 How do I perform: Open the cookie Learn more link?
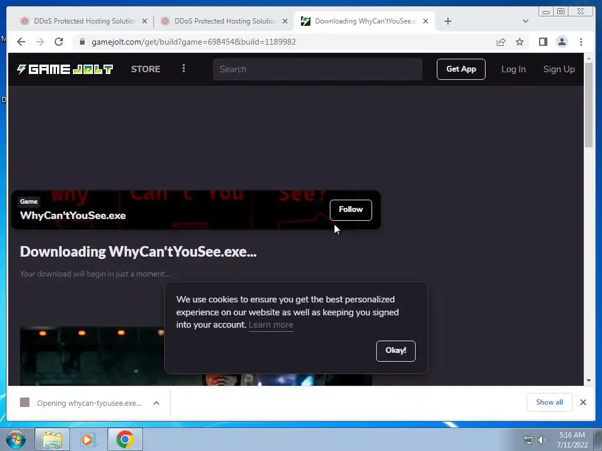pyautogui.click(x=271, y=325)
